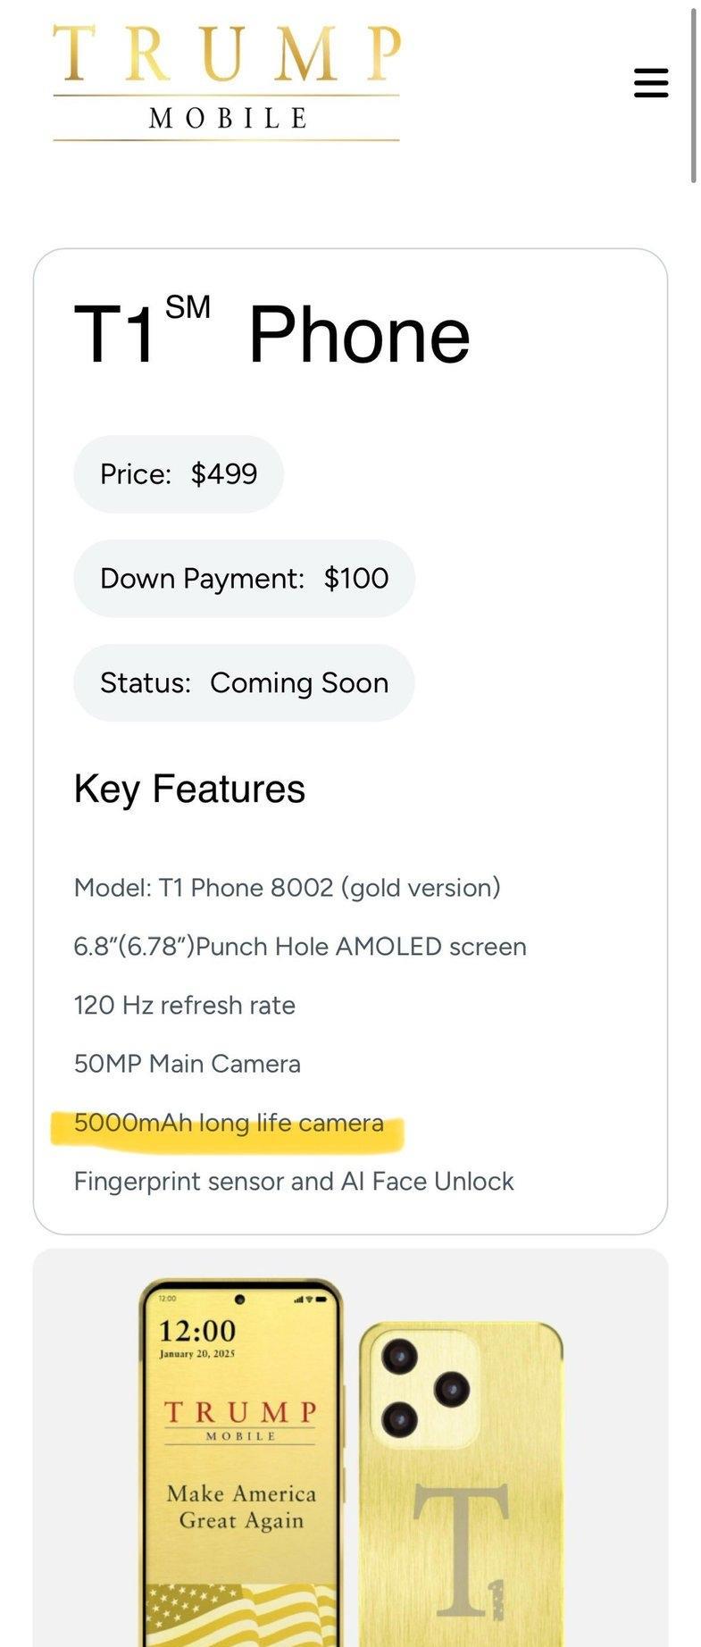The width and height of the screenshot is (701, 1647).
Task: Click the T1 Phone heading
Action: 271,332
